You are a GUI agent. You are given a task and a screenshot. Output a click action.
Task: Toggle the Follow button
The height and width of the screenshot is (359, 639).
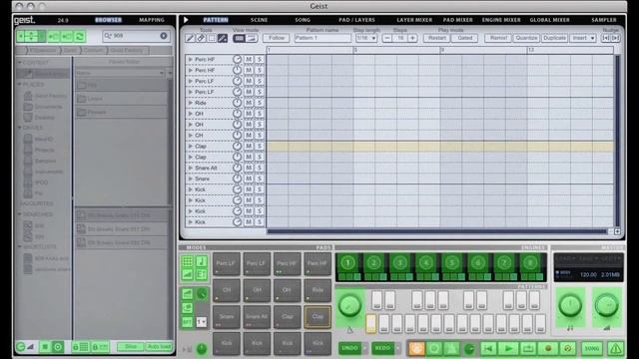276,38
